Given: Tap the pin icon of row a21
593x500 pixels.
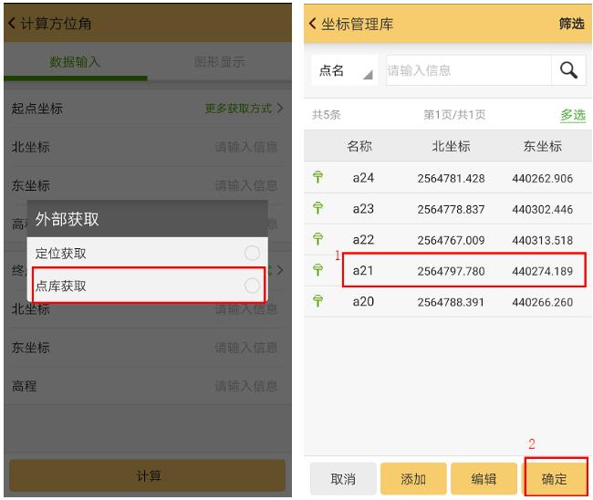Looking at the screenshot, I should tap(317, 270).
